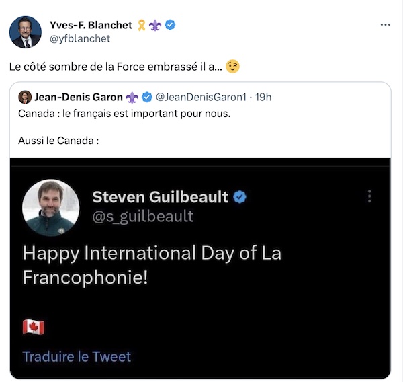
Task: Click the fleur-de-lis emoji beside Garon
Action: click(x=132, y=98)
